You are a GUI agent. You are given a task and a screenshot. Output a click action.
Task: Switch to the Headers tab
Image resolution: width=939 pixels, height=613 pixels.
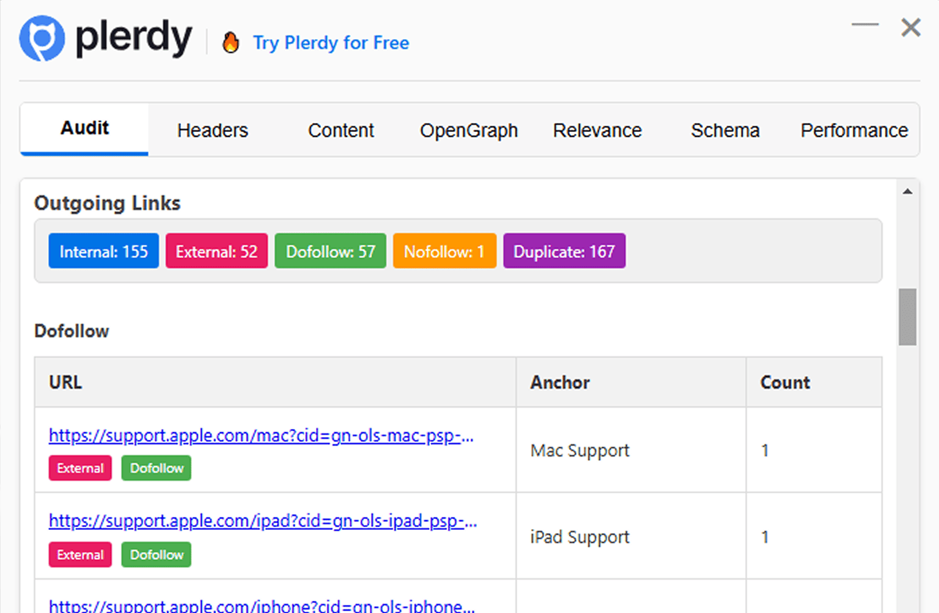click(x=212, y=130)
